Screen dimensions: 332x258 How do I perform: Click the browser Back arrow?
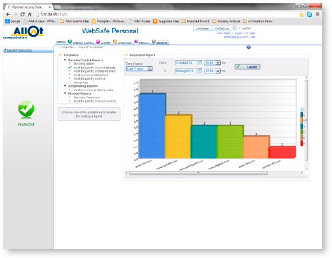coord(8,14)
